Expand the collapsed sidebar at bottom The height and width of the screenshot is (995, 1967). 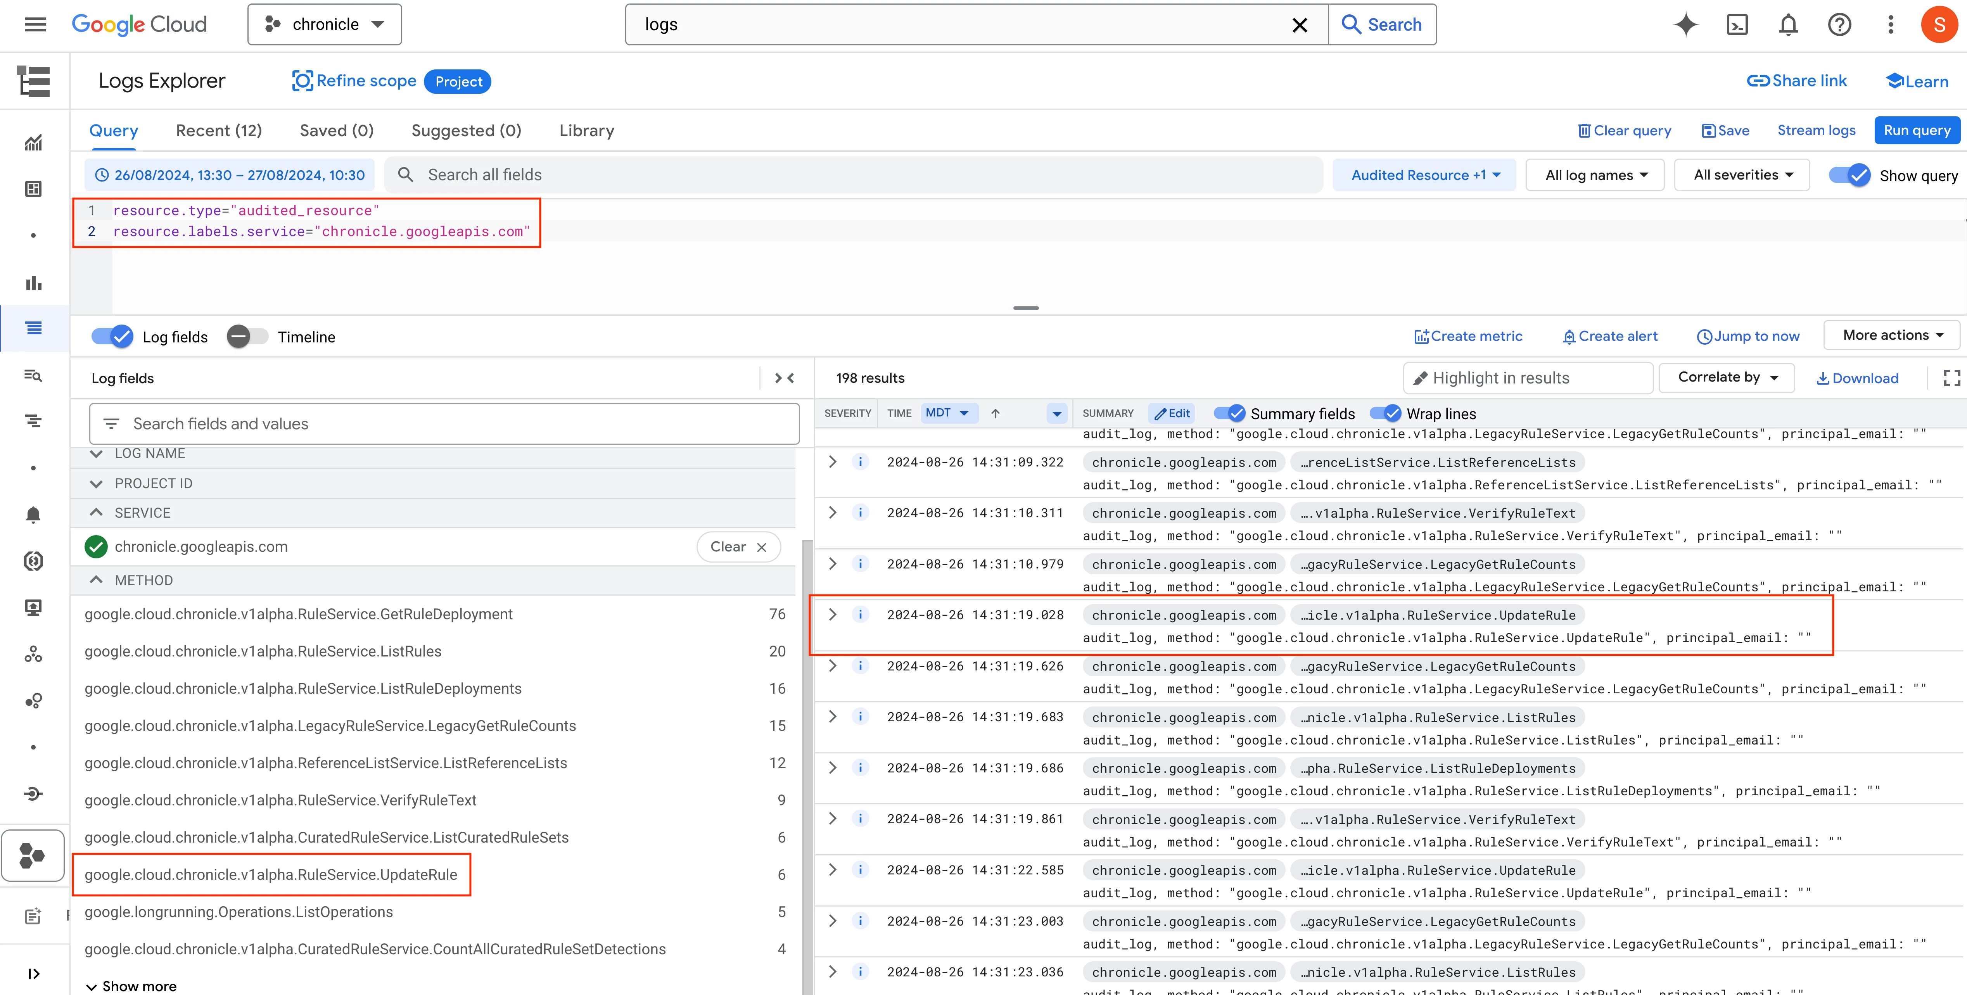34,974
